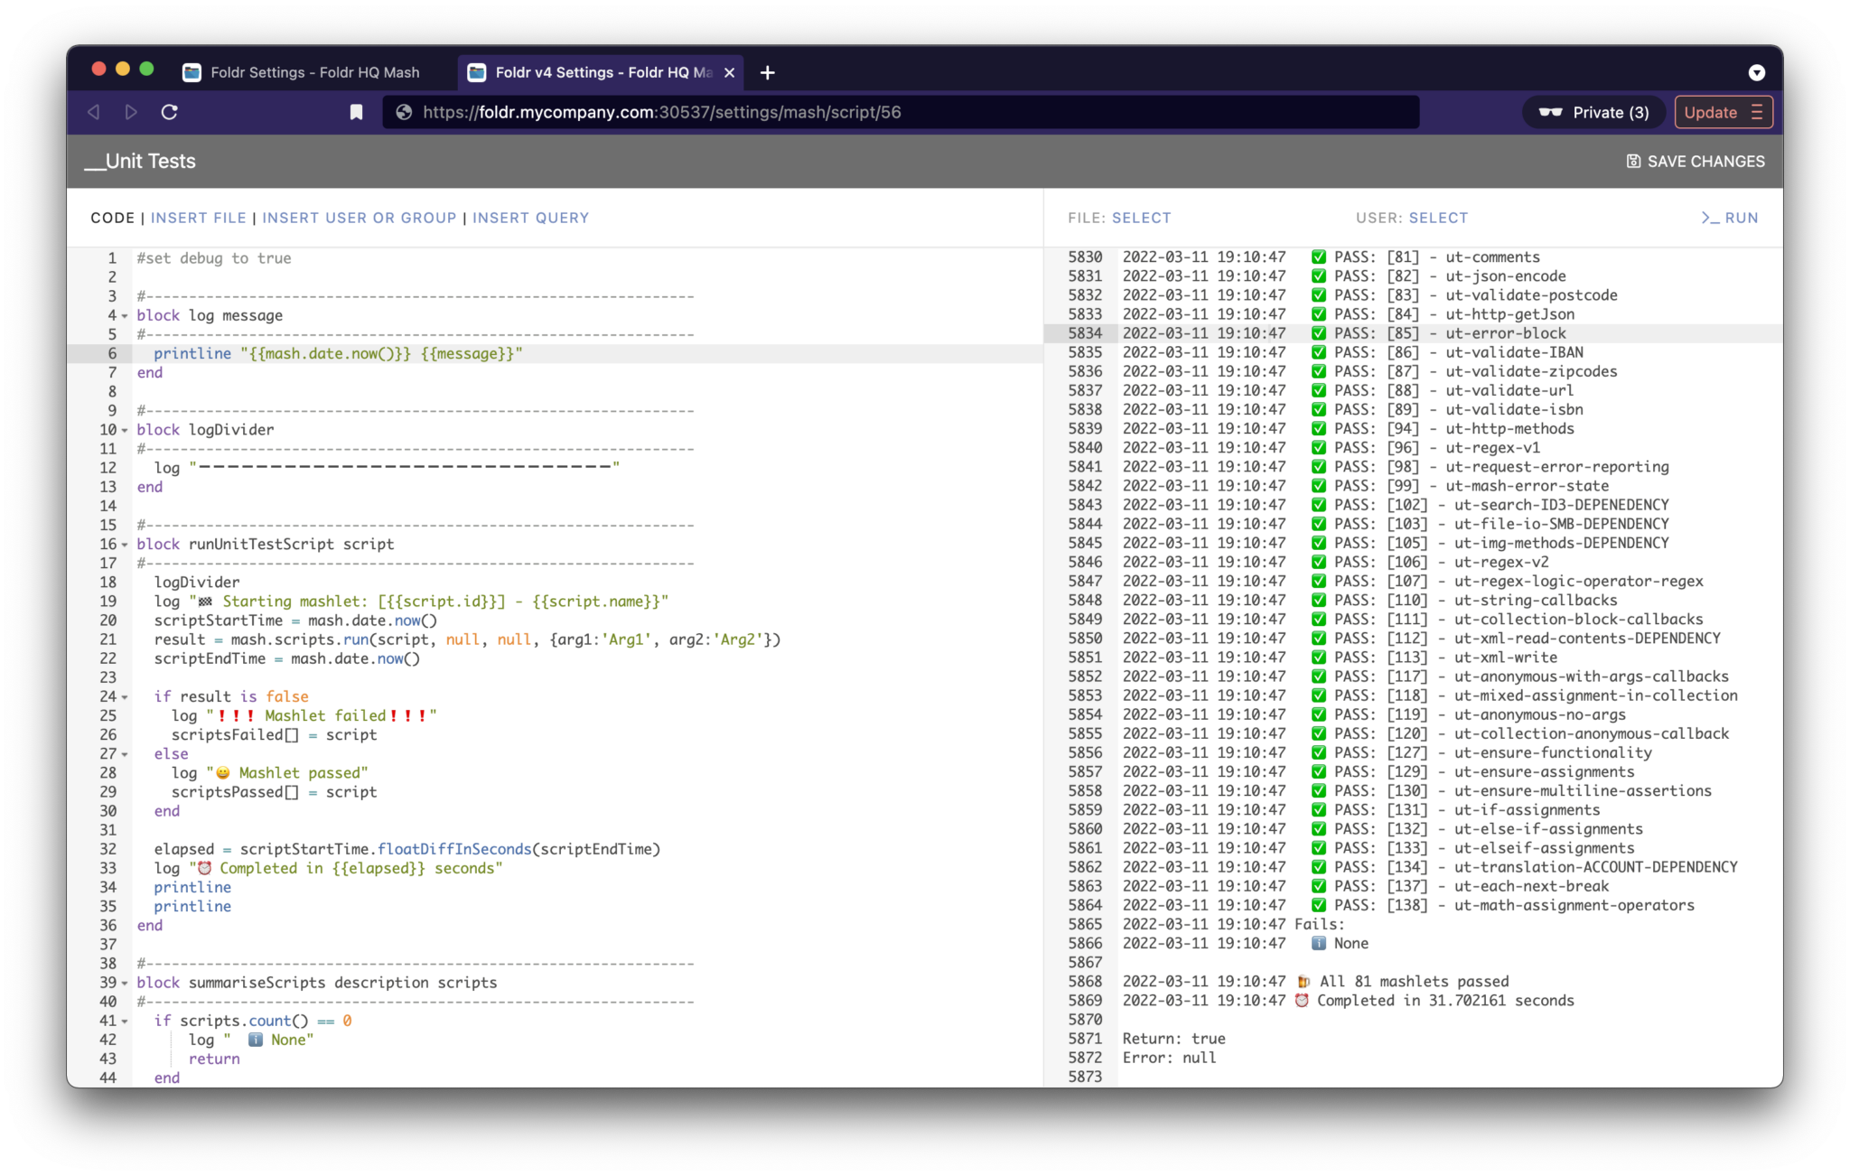Viewport: 1850px width, 1176px height.
Task: Click the forward navigation arrow
Action: [x=131, y=112]
